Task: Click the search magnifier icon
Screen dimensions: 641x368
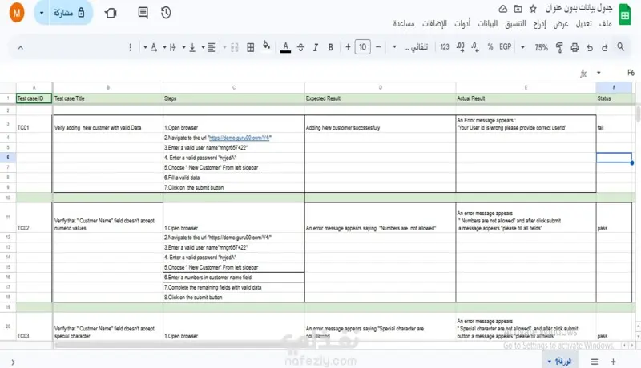Action: 620,47
